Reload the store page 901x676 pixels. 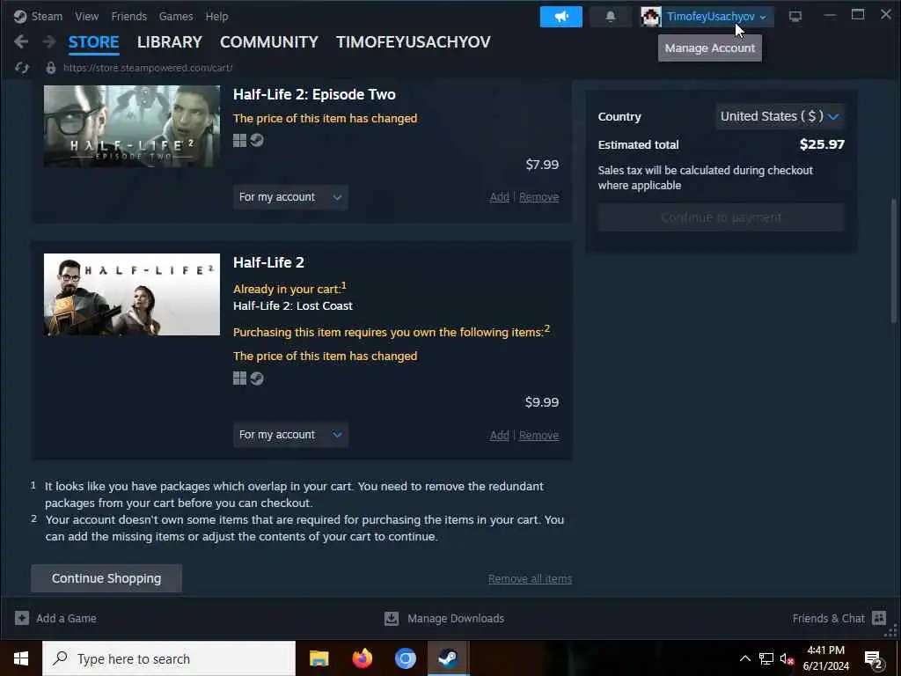pos(22,68)
